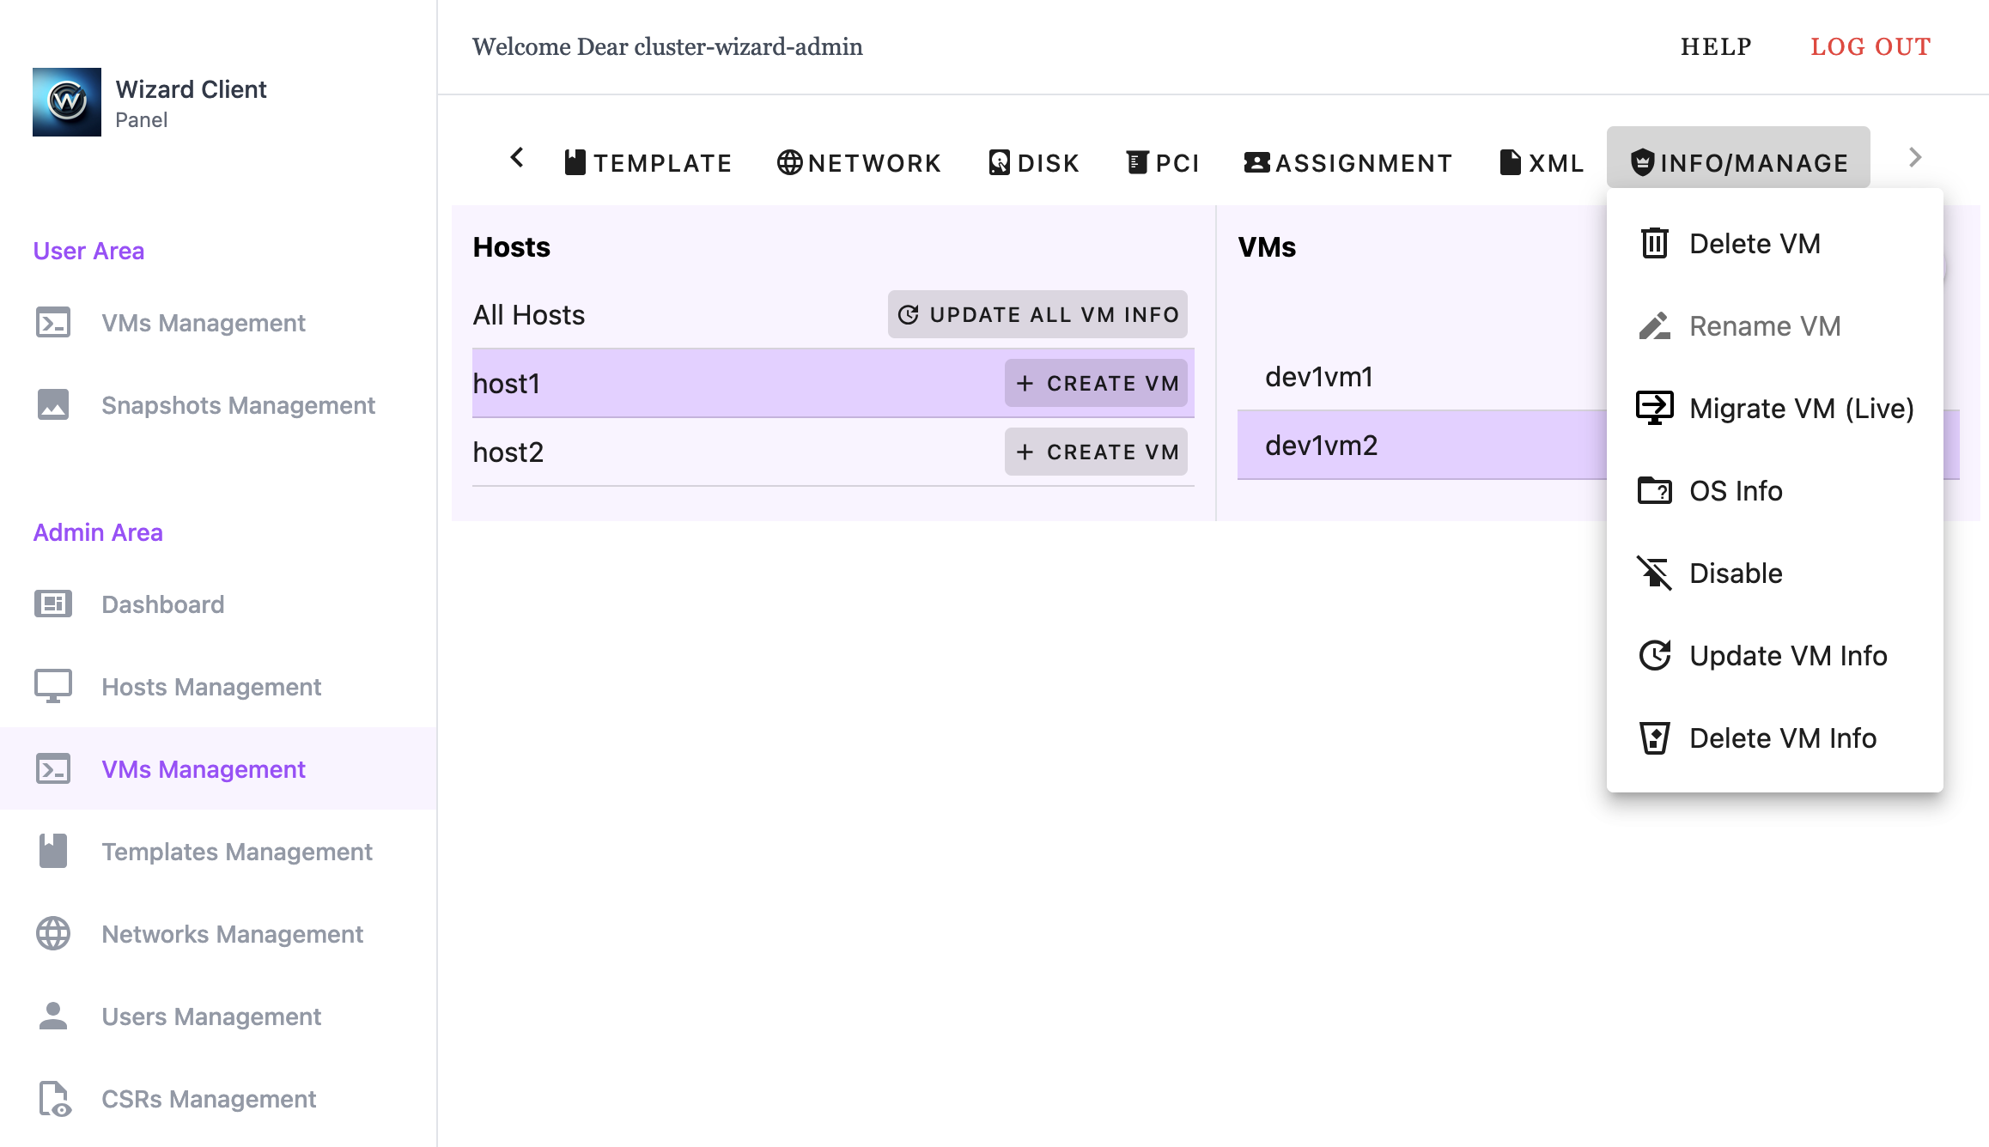
Task: Click the LOG OUT link
Action: point(1870,46)
